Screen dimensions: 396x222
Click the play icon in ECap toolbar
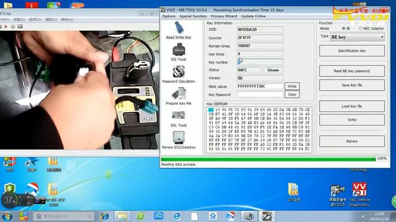[6, 27]
